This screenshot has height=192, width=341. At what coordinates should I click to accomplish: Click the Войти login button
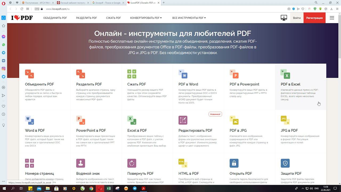(297, 18)
